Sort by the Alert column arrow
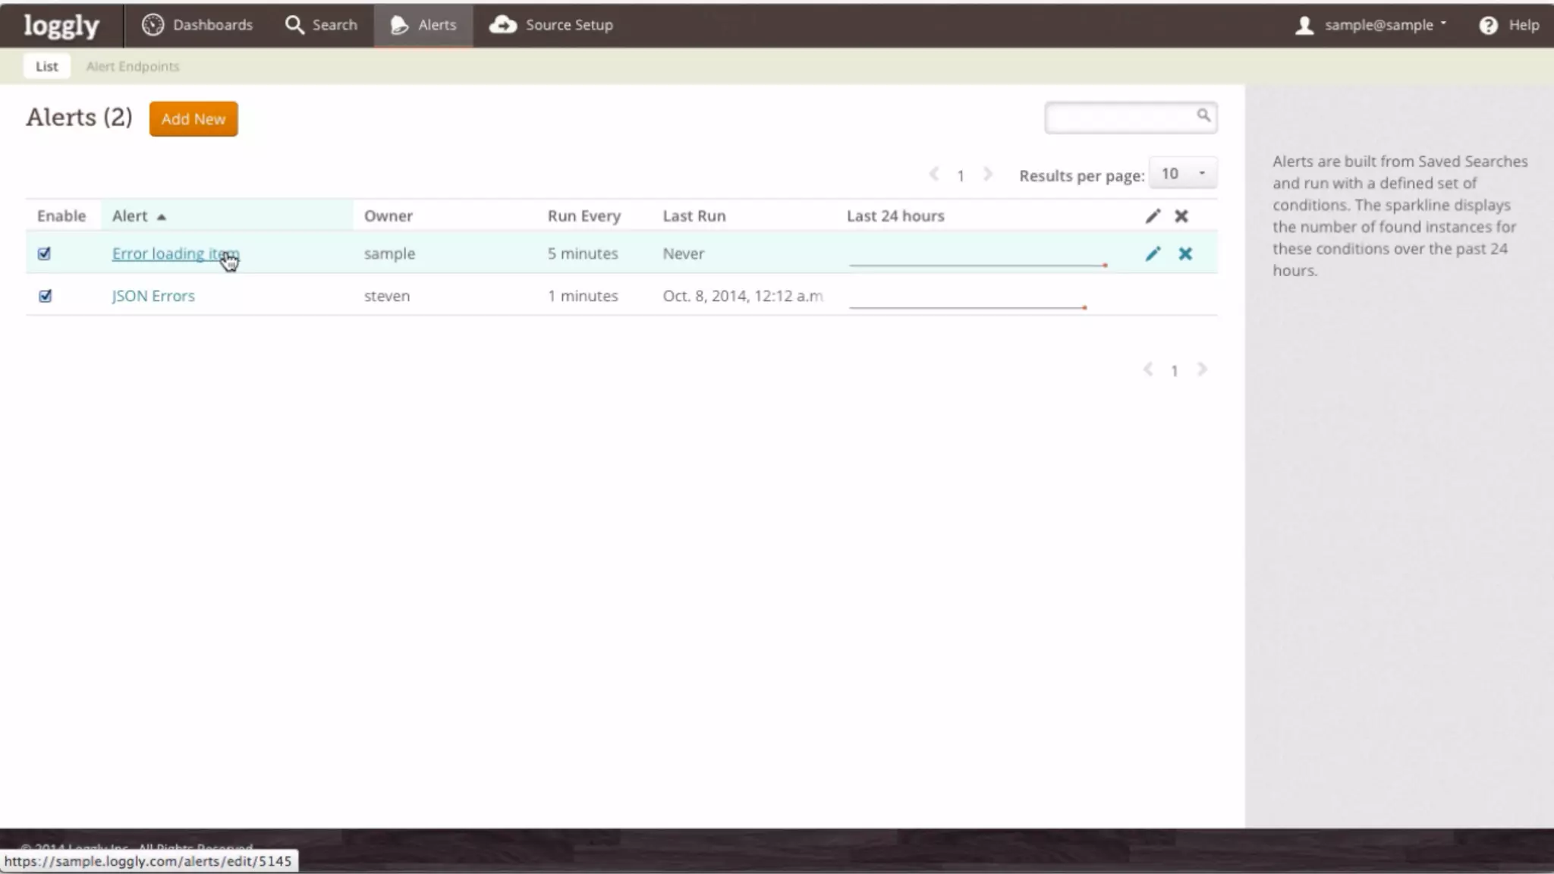This screenshot has width=1554, height=874. 161,217
